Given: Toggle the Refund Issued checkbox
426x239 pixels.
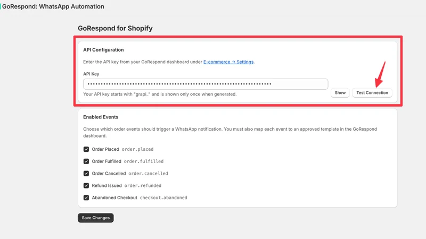Looking at the screenshot, I should pos(86,185).
